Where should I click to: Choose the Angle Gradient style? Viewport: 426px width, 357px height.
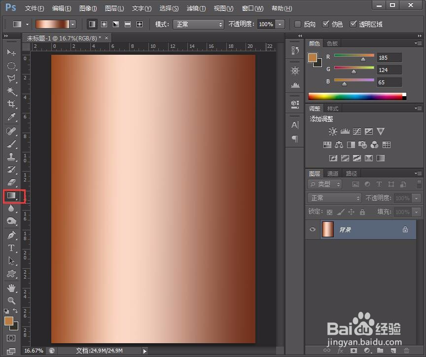116,24
